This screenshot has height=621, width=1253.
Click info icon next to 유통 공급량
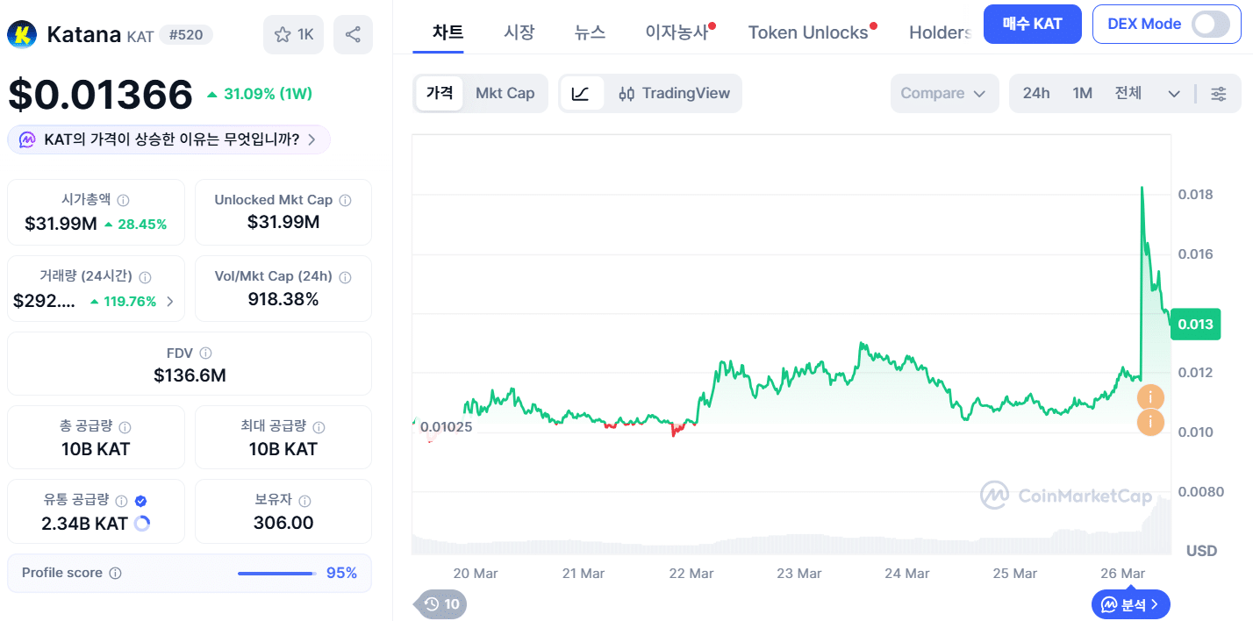point(121,501)
